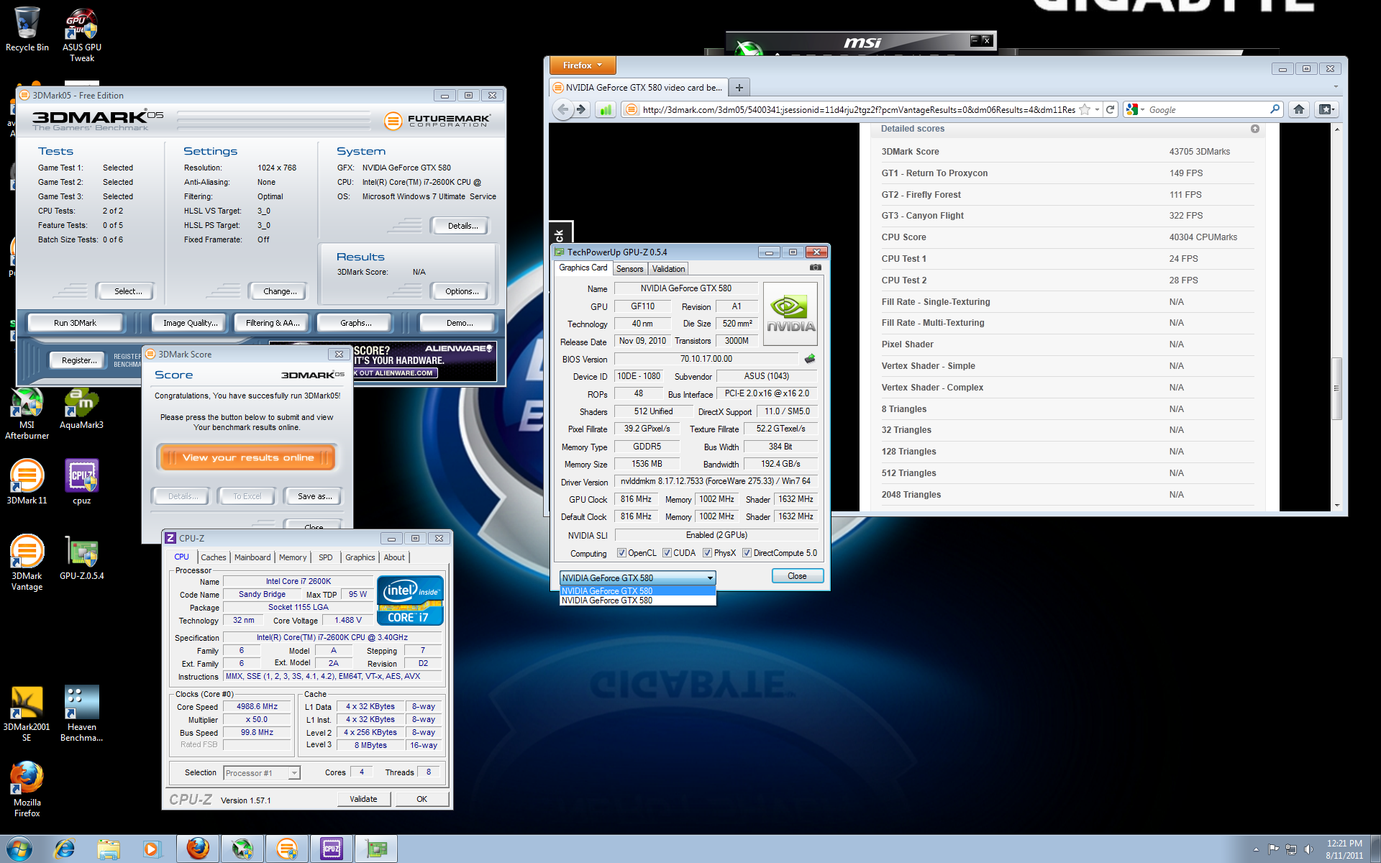Click the volume speaker tray icon

(1308, 849)
